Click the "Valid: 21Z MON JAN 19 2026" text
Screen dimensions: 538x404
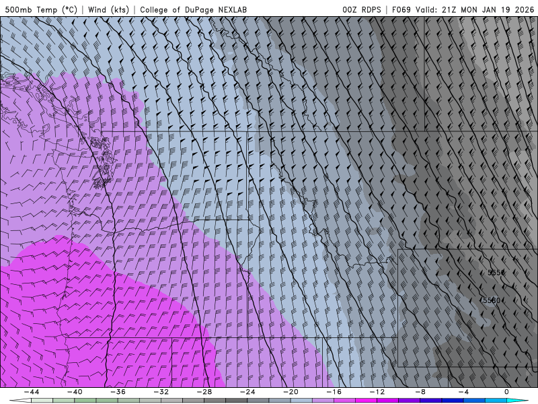(475, 9)
